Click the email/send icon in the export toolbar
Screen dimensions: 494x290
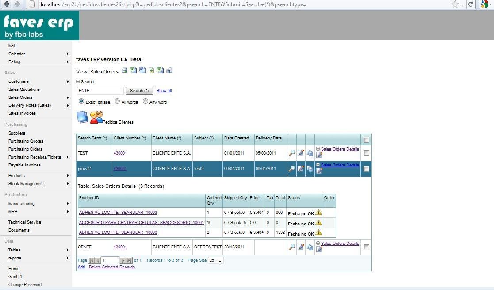[169, 70]
